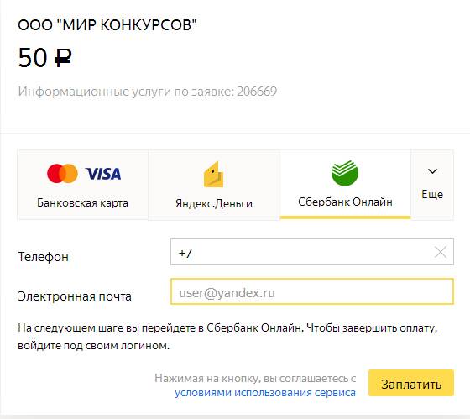Image resolution: width=470 pixels, height=419 pixels.
Task: Click the 50 ₽ amount text
Action: (45, 58)
